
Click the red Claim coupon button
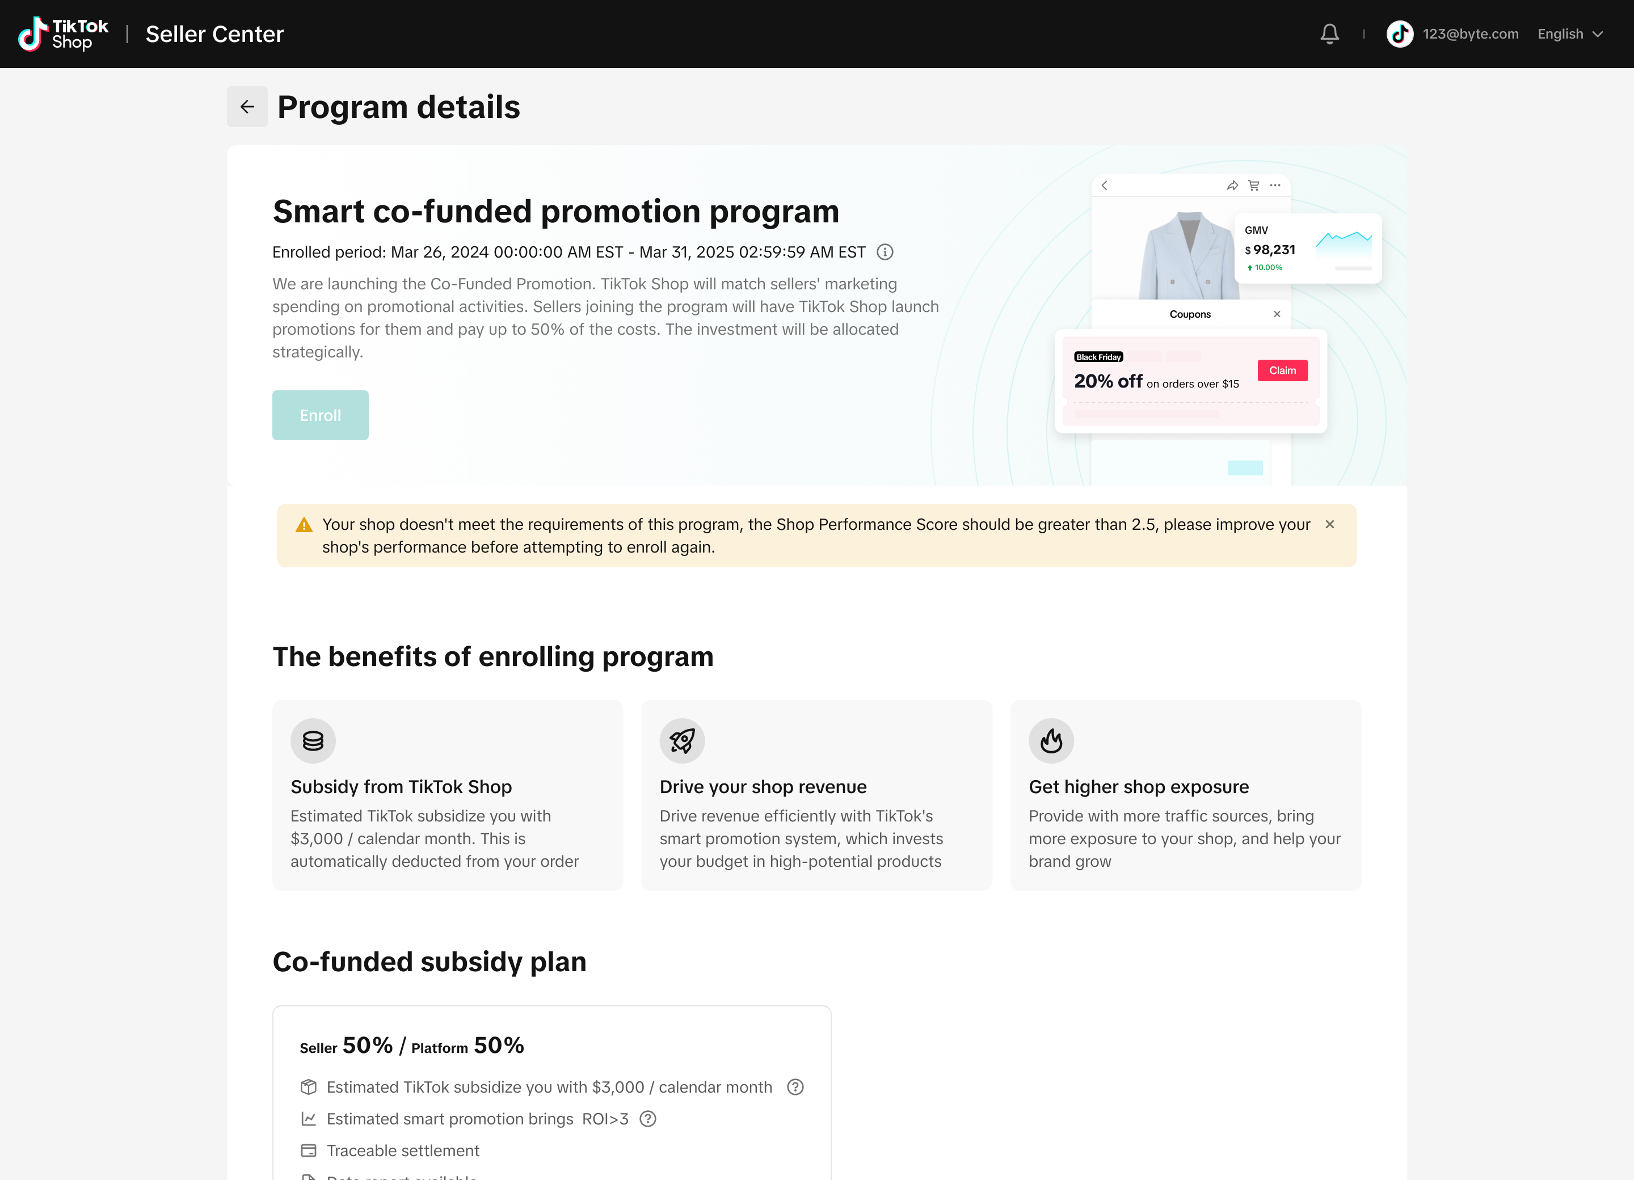coord(1282,370)
